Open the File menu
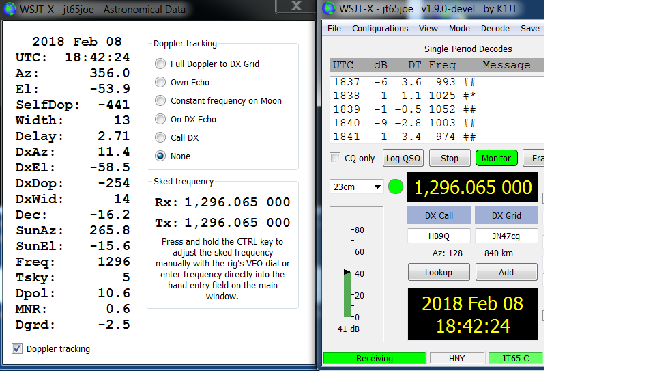The width and height of the screenshot is (655, 371). pyautogui.click(x=334, y=29)
